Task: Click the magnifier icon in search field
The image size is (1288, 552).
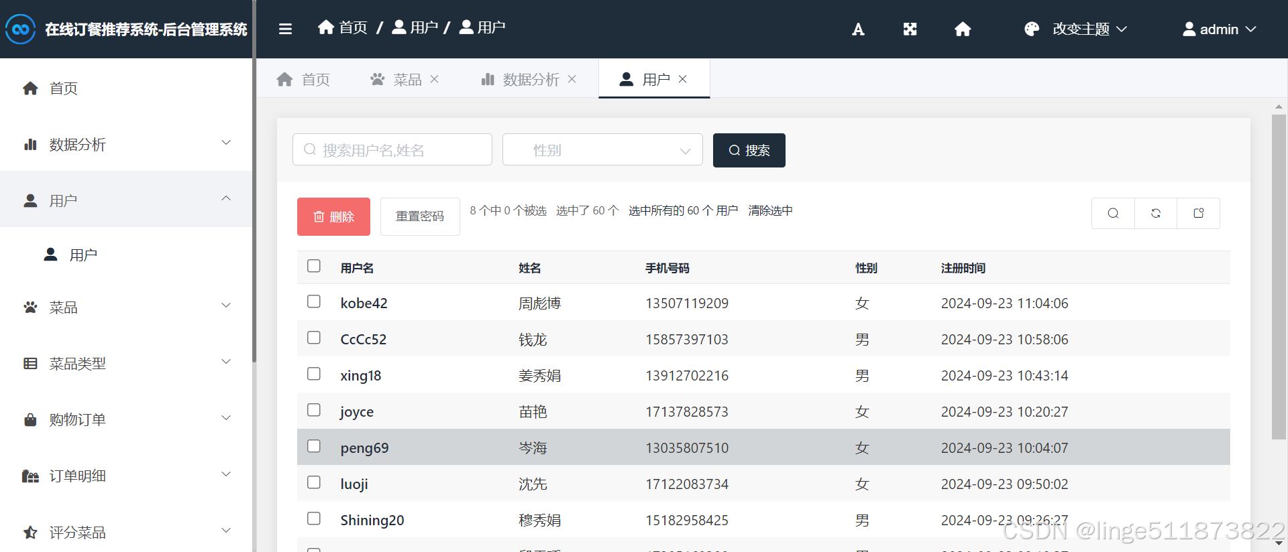Action: (x=310, y=149)
